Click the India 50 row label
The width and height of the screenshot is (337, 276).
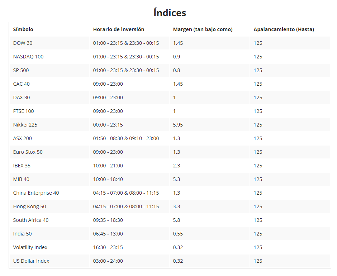22,234
